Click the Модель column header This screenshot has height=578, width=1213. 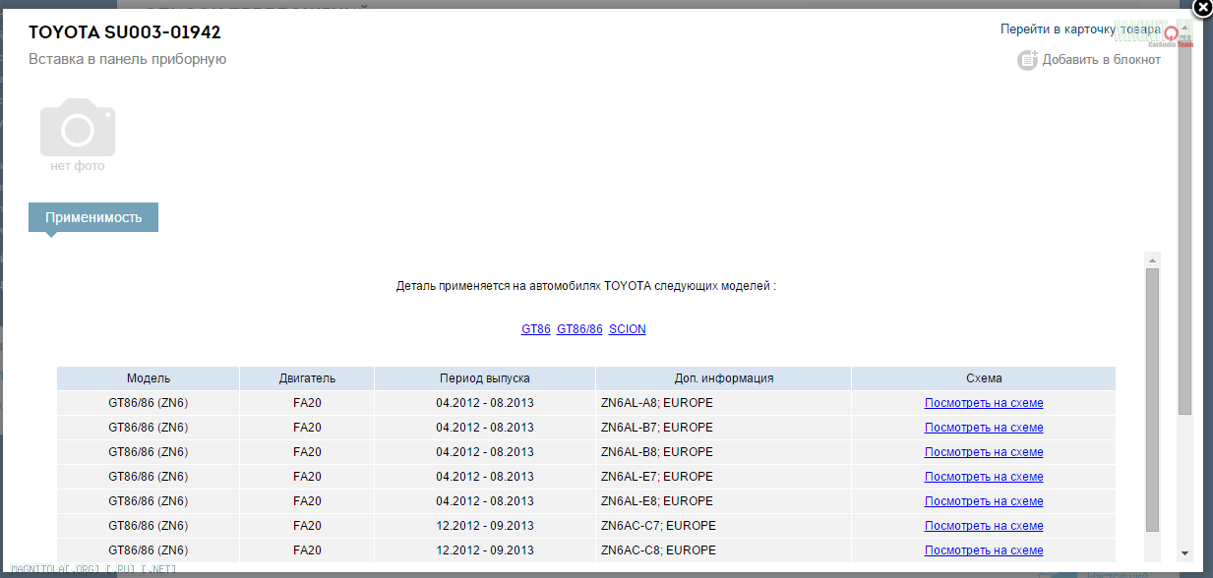point(149,378)
